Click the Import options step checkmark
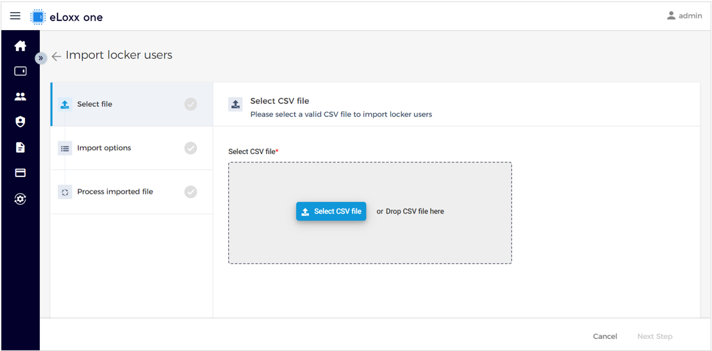The image size is (712, 351). click(x=191, y=148)
